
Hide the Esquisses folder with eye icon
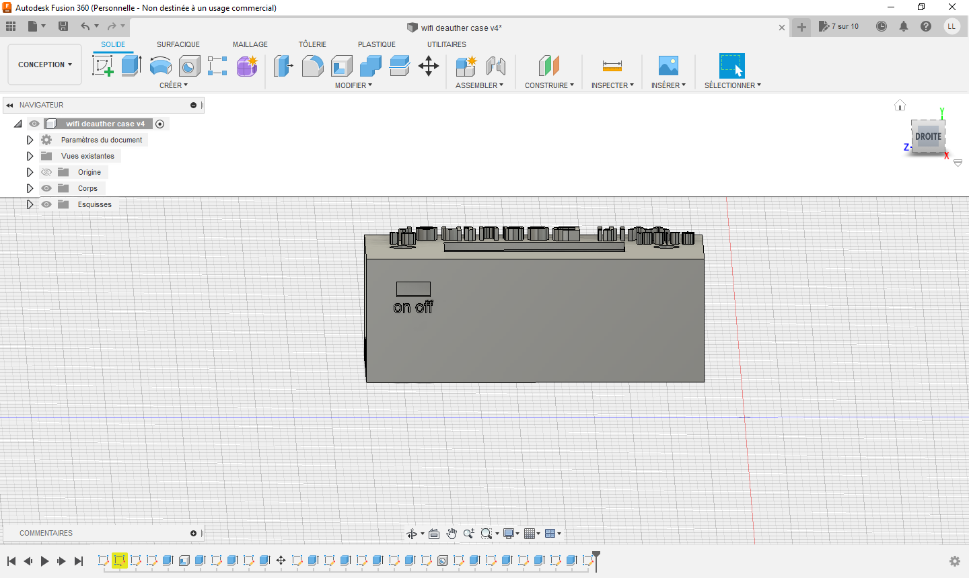click(x=46, y=204)
